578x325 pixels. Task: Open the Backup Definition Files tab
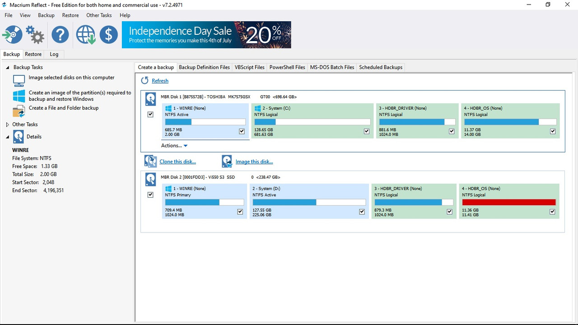click(x=204, y=67)
